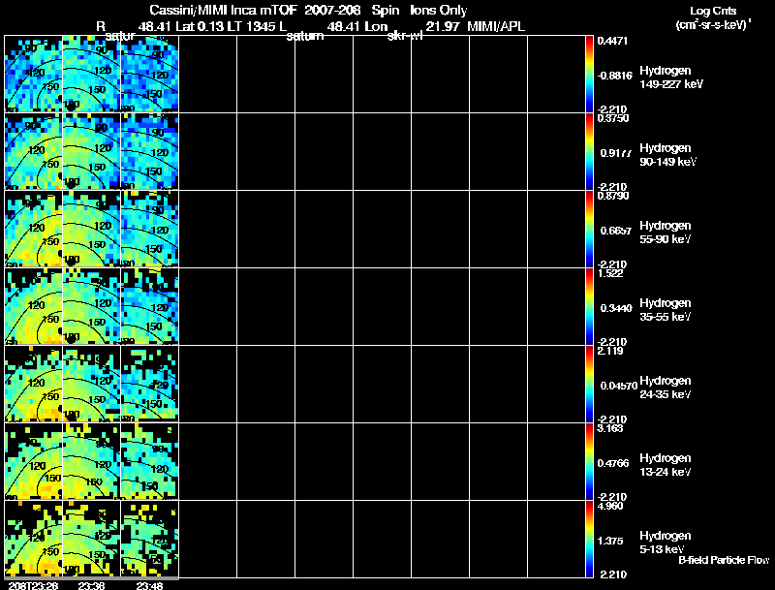This screenshot has width=775, height=590.
Task: Pick the Hydrogen 35-55 keV color bar
Action: pos(590,306)
